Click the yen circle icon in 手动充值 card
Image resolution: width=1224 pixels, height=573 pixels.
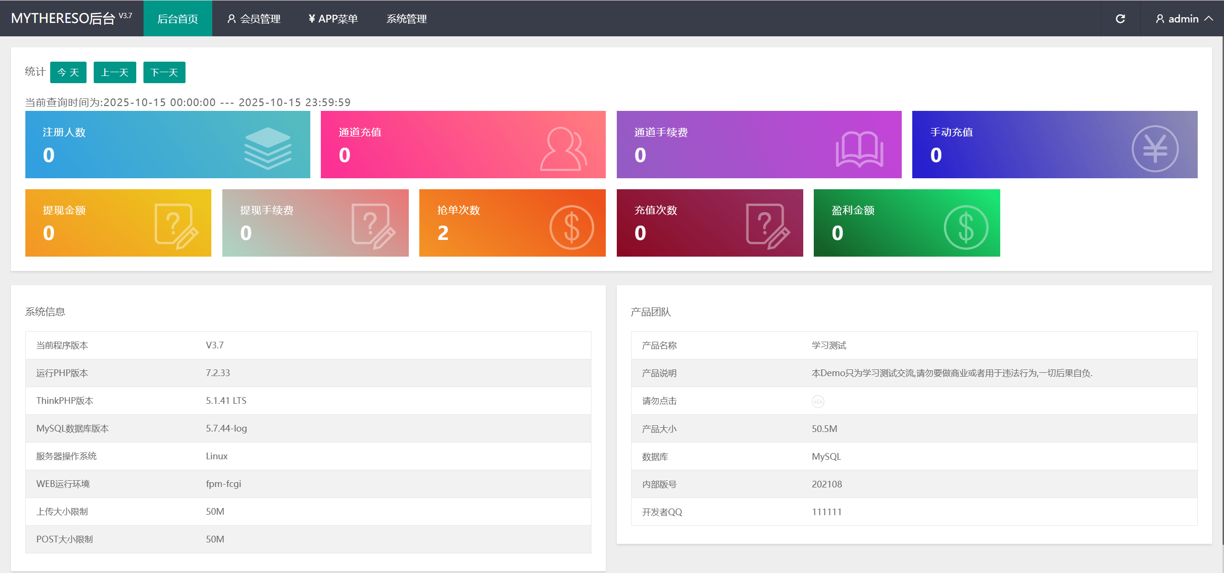(1155, 149)
